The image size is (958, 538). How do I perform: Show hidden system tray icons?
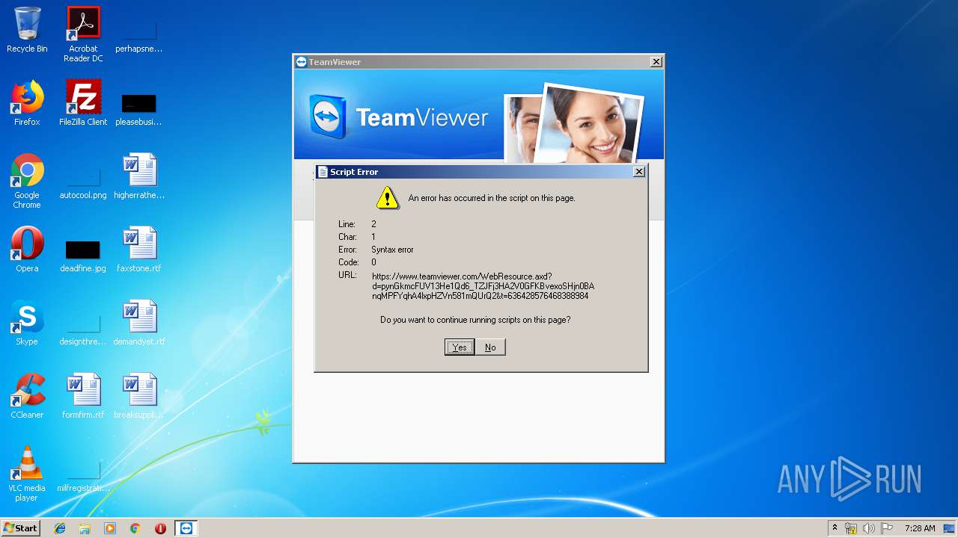(x=835, y=528)
